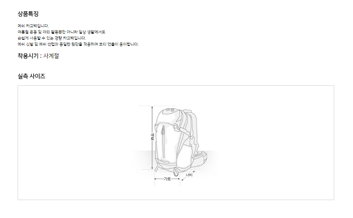The image size is (353, 218).
Task: Click the diagonal arrow below the 너비 label
Action: [x=184, y=179]
